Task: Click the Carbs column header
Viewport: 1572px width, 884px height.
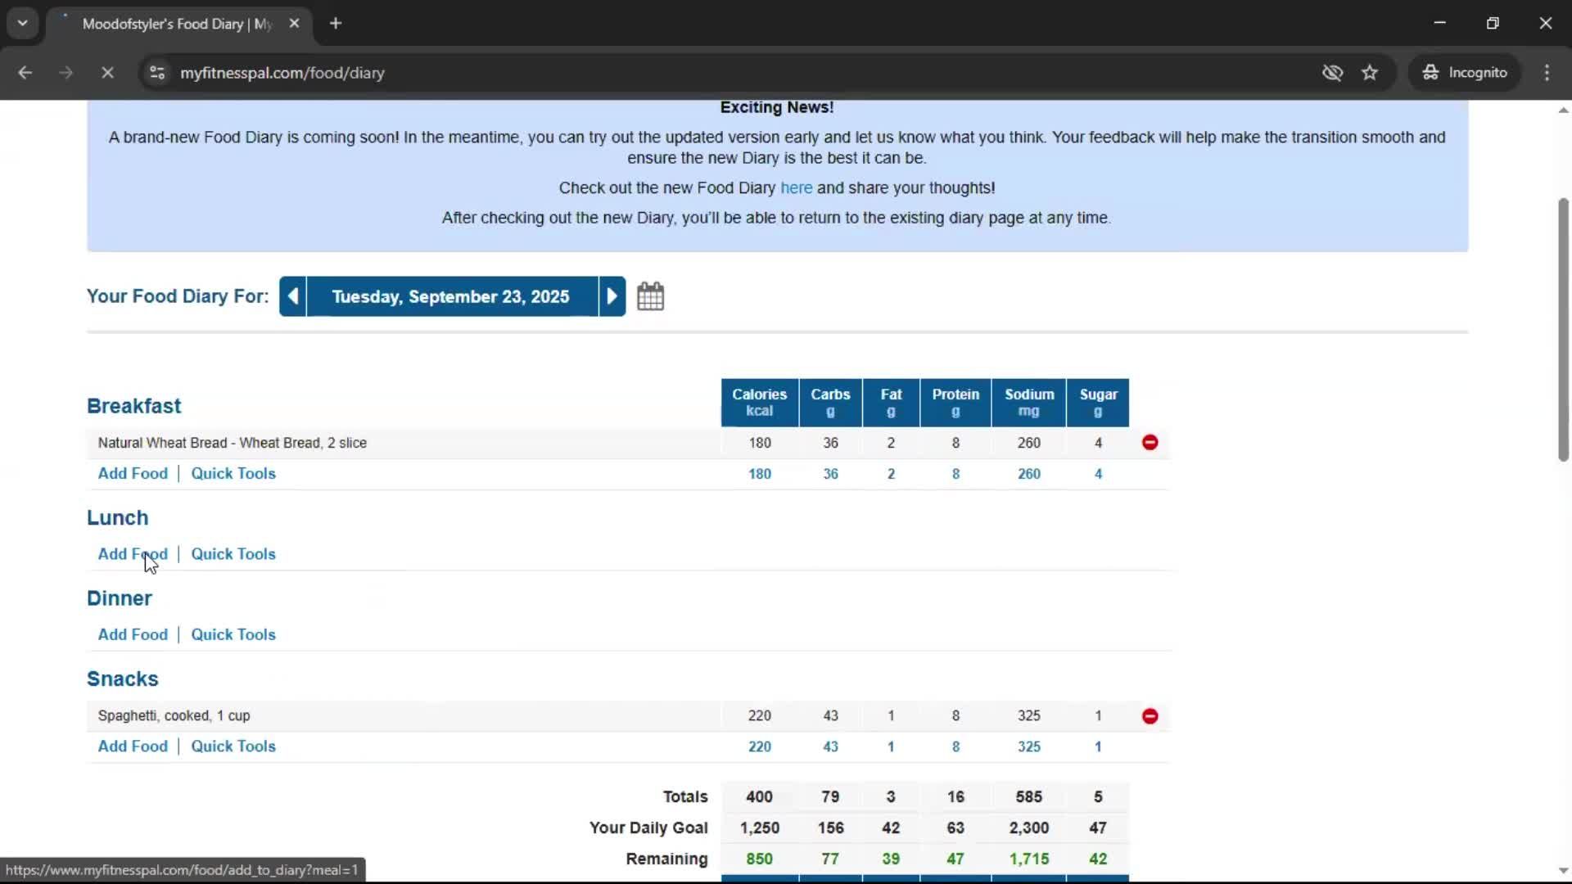Action: pyautogui.click(x=830, y=403)
